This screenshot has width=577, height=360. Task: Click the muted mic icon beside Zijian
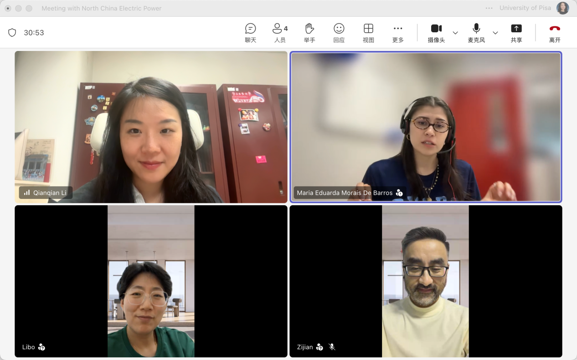click(x=332, y=347)
